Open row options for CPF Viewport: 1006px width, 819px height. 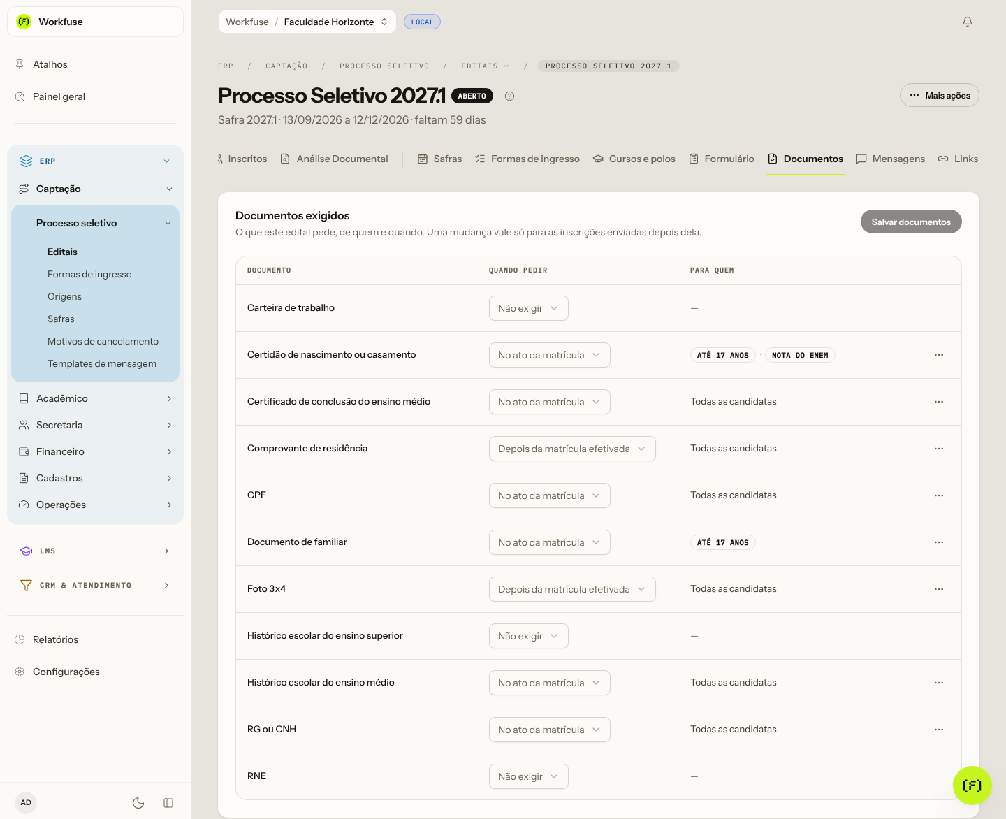[939, 495]
